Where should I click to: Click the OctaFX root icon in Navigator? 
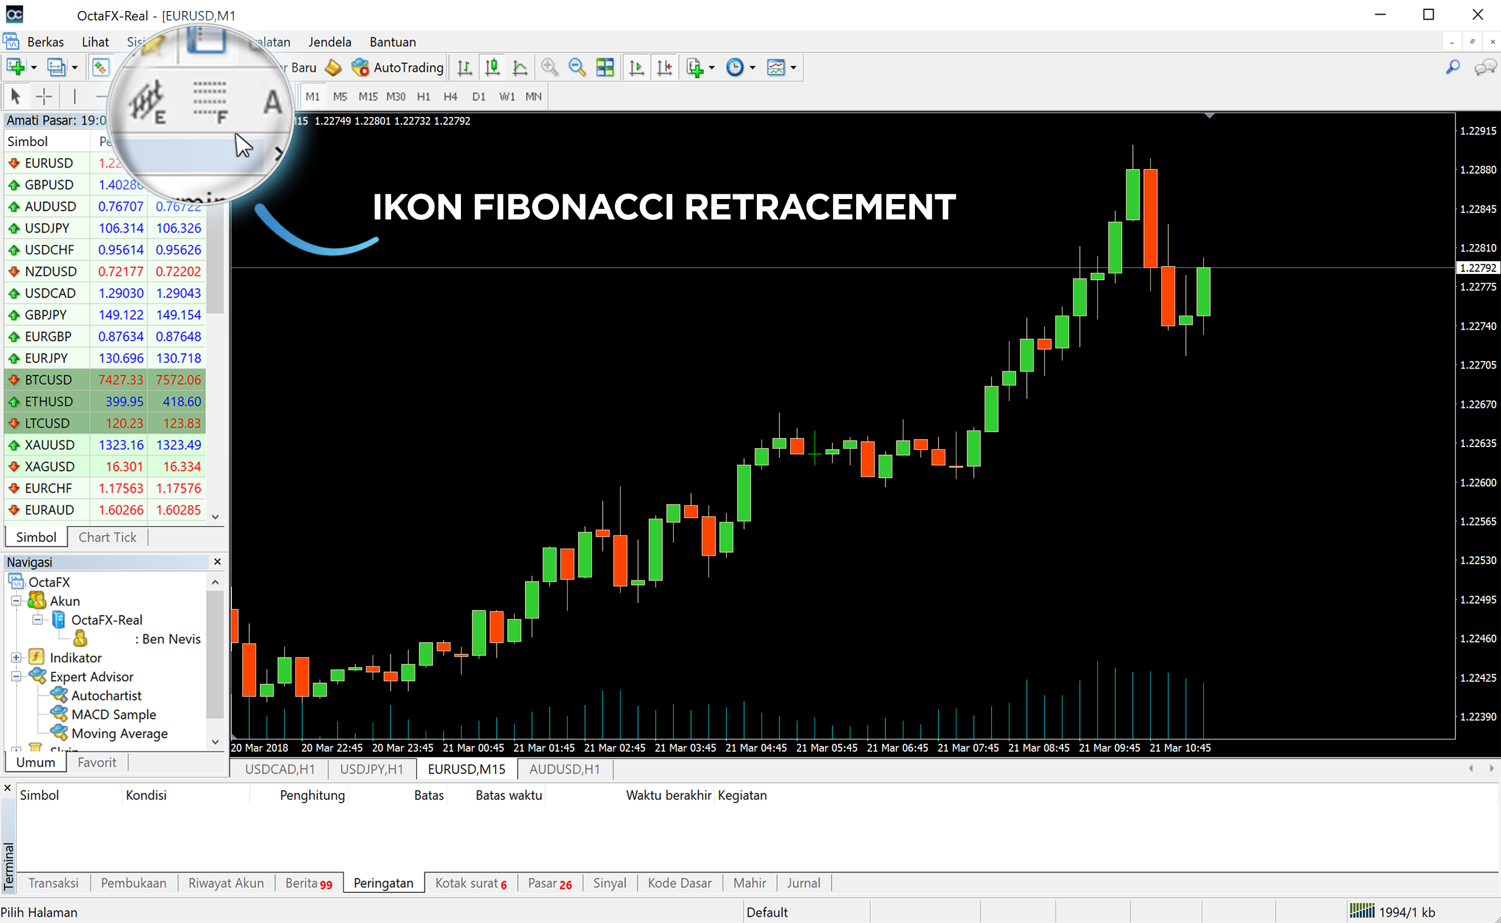point(17,581)
